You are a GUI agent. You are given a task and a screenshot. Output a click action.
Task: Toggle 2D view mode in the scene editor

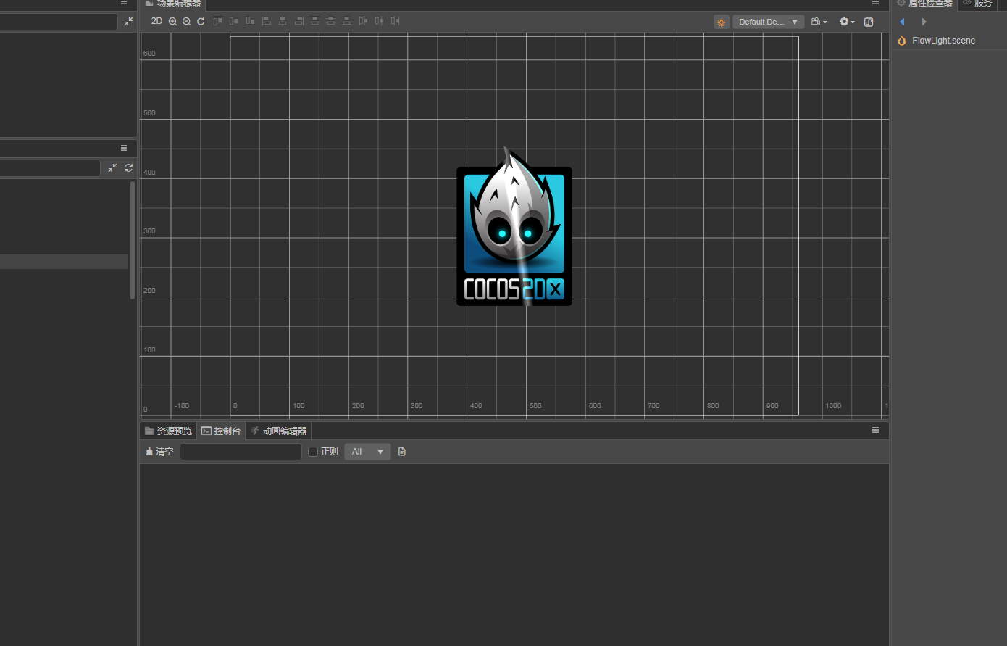[x=157, y=21]
